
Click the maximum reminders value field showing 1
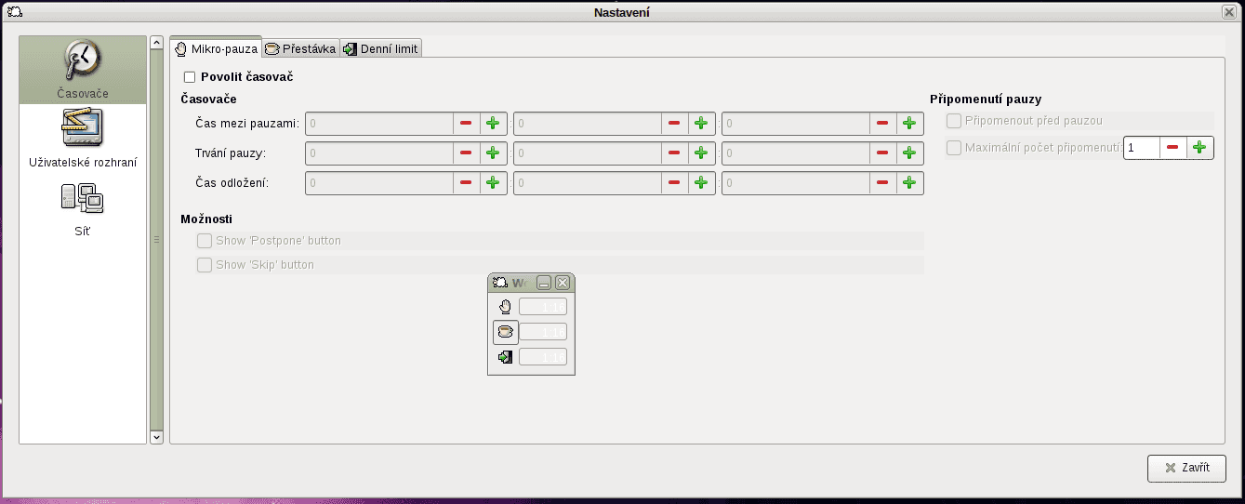point(1142,147)
